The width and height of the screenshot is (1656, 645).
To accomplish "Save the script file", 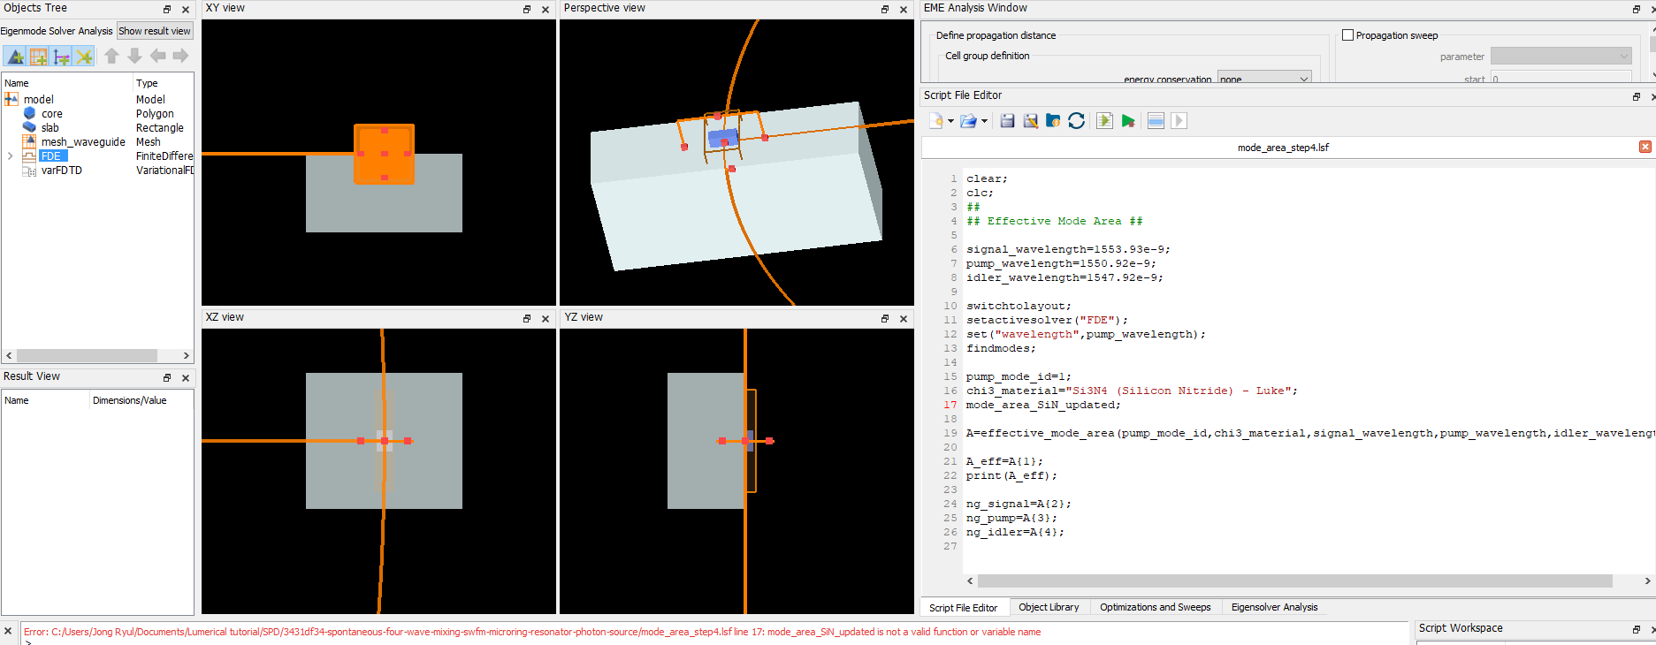I will pos(1007,121).
